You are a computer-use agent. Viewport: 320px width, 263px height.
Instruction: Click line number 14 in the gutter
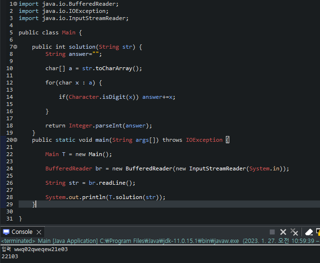[10, 97]
